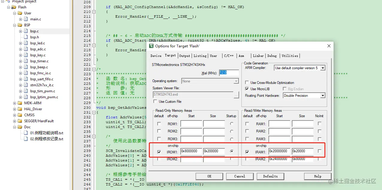
Task: Switch to the Device tab
Action: coord(156,56)
